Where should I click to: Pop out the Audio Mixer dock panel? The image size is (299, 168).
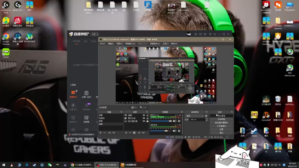pos(182,112)
